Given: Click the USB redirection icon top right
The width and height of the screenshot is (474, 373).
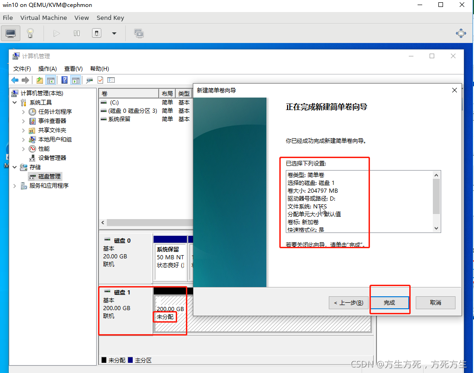Looking at the screenshot, I should (461, 33).
